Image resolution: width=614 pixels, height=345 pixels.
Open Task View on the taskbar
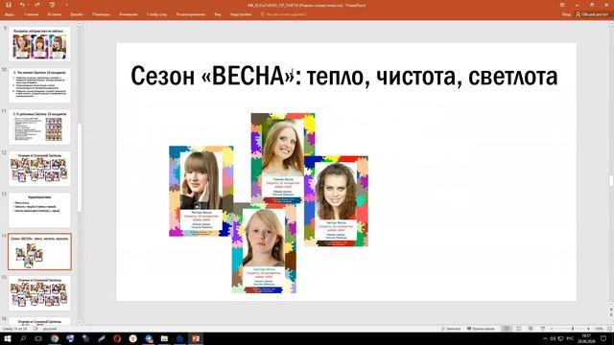point(38,338)
